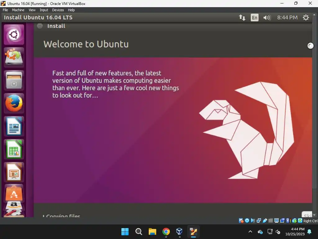Open the VirtualBox Devices menu

tap(58, 10)
